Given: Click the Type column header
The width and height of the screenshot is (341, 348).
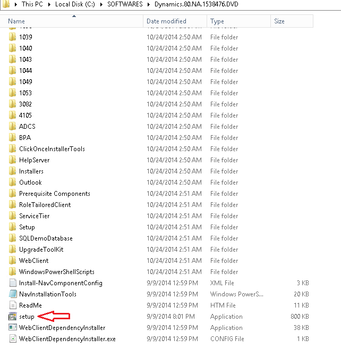Looking at the screenshot, I should pyautogui.click(x=217, y=21).
